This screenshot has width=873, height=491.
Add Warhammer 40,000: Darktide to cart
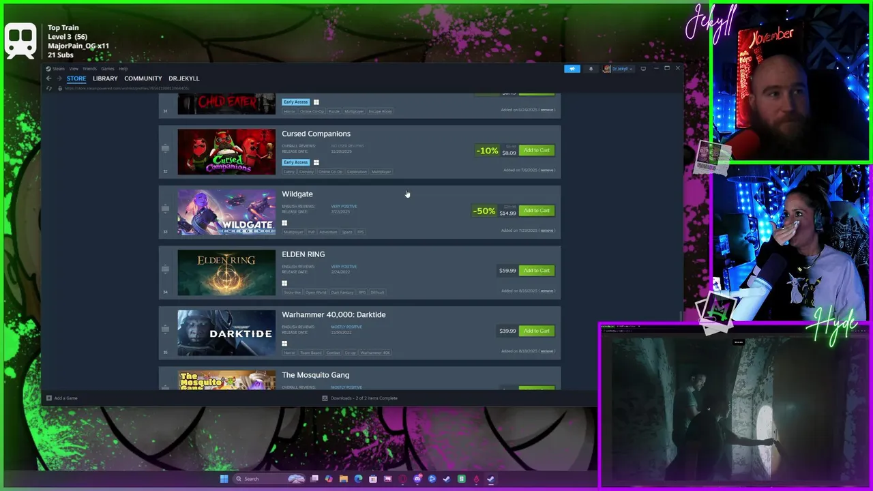[x=537, y=331]
